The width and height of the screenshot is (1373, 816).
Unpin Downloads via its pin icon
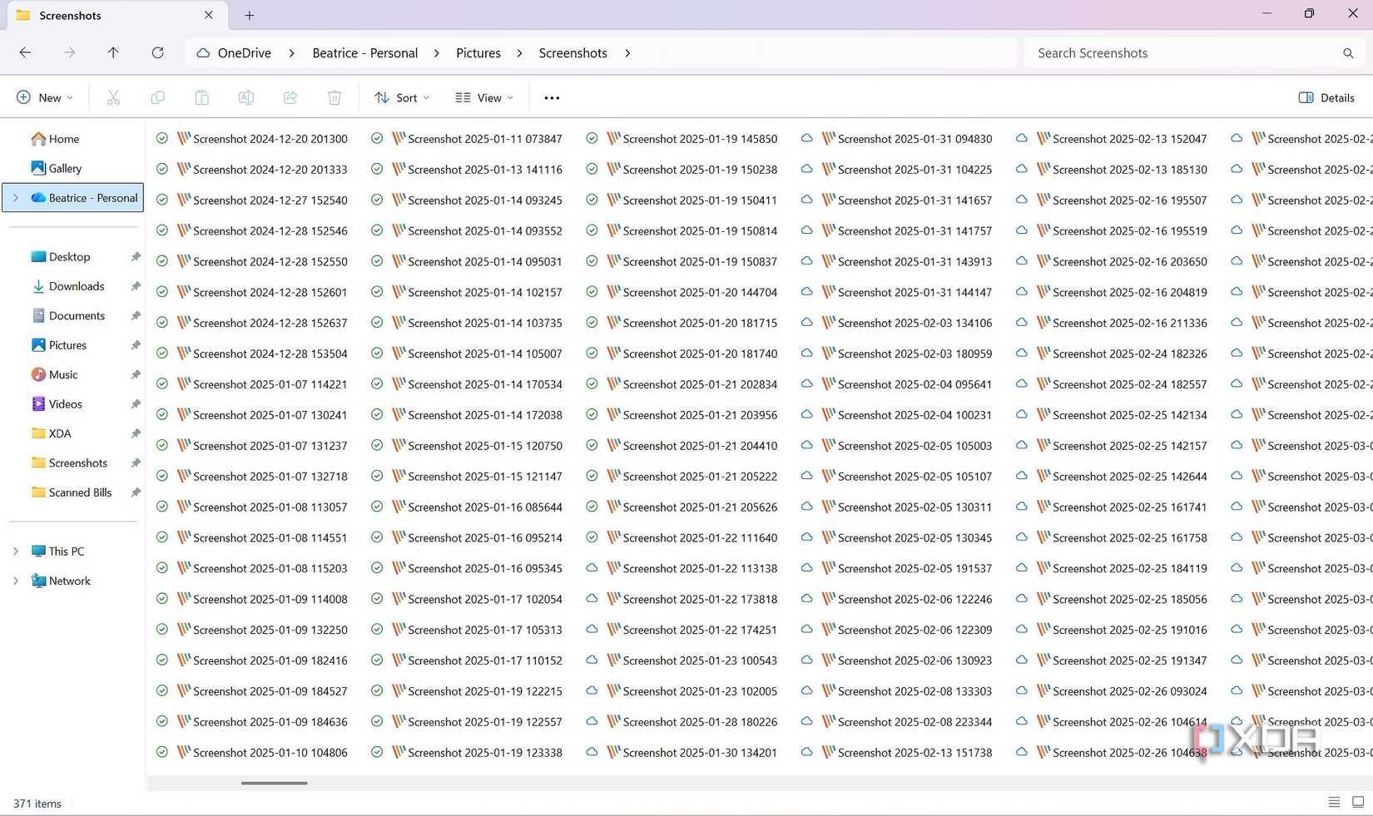(x=136, y=286)
